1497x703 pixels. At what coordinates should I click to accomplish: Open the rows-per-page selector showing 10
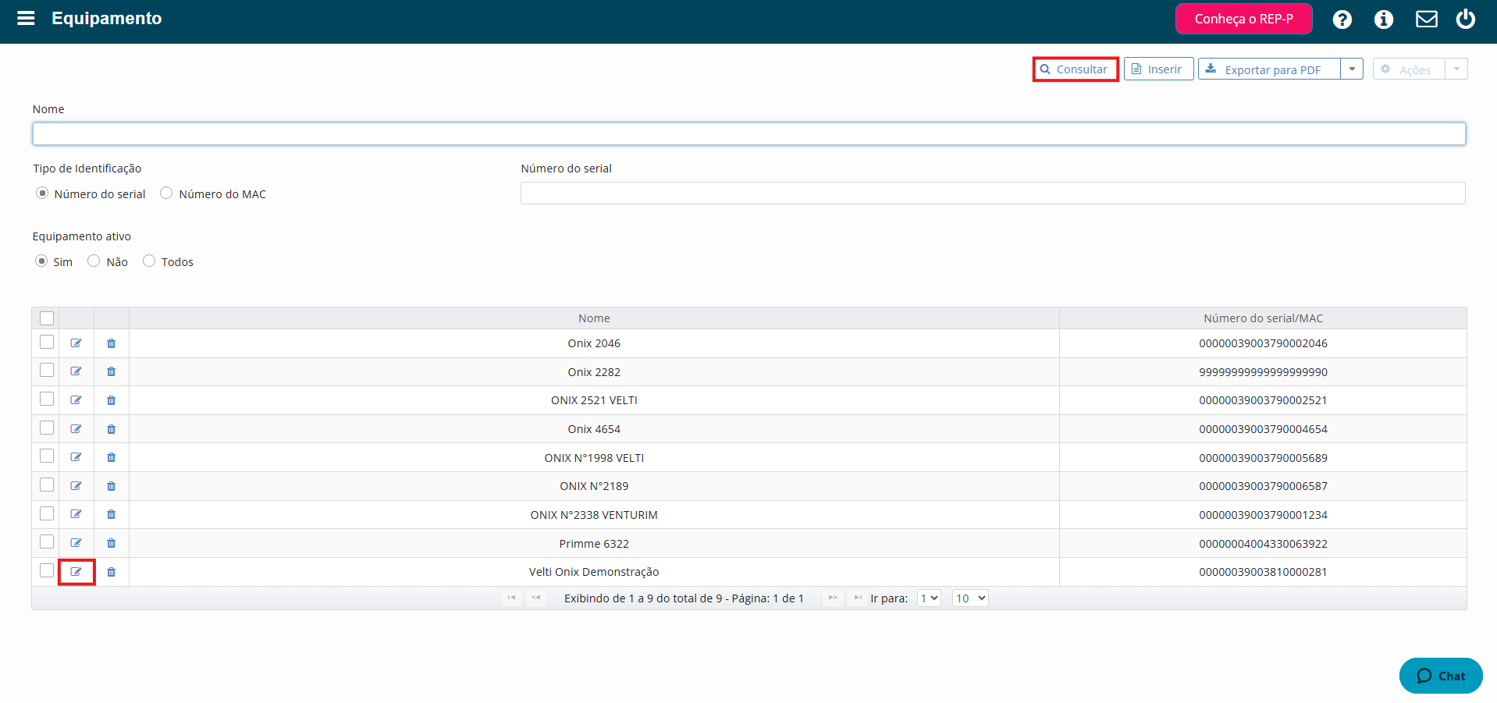[x=970, y=598]
